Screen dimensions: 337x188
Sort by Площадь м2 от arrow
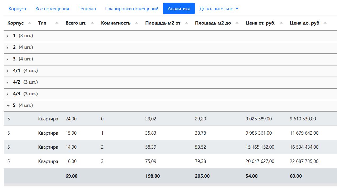pos(186,23)
